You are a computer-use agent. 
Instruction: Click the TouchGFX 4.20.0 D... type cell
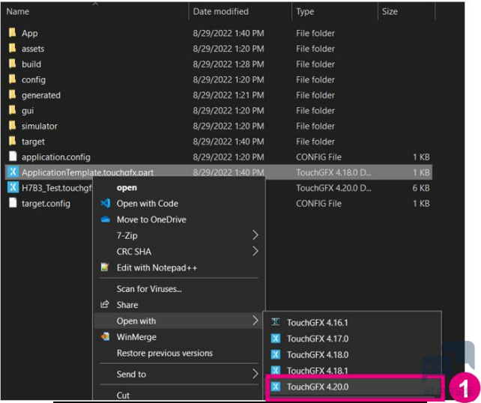[x=333, y=188]
